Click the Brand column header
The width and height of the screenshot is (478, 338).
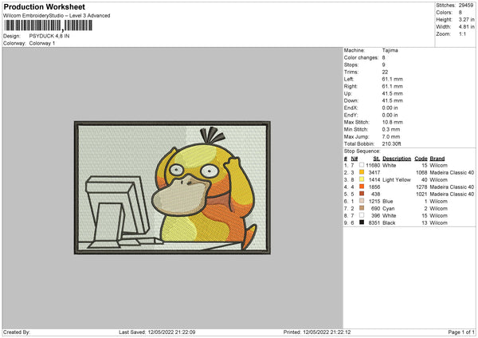(437, 159)
